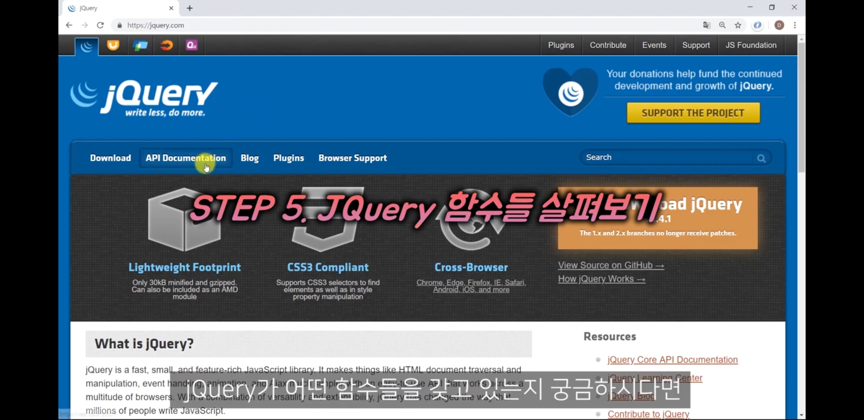
Task: Click the Resources heading
Action: [609, 337]
